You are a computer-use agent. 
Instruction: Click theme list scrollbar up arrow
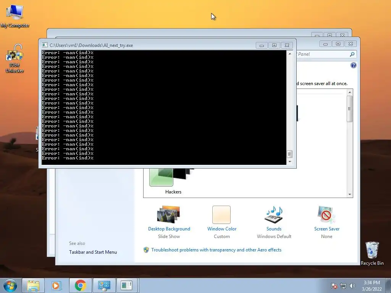350,92
